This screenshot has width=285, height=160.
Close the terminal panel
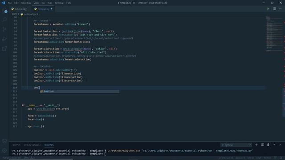(x=280, y=145)
